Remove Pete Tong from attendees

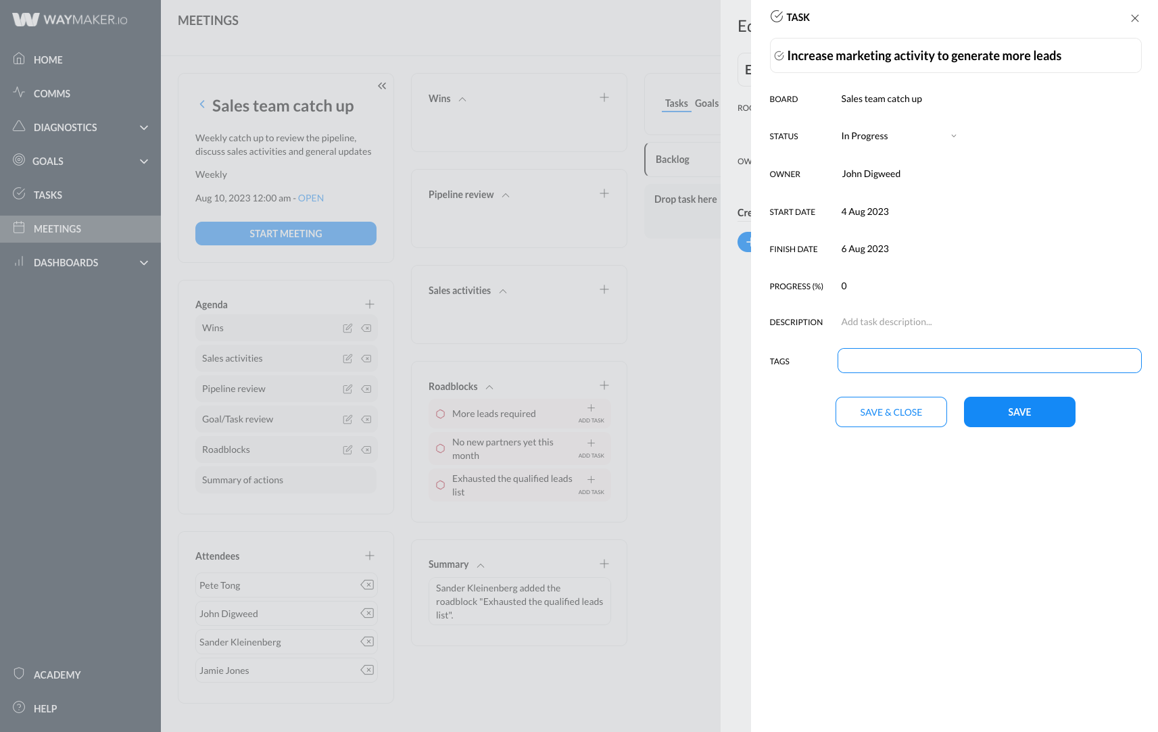367,585
